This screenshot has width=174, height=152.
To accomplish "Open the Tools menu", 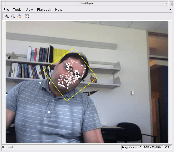I will tap(17, 10).
